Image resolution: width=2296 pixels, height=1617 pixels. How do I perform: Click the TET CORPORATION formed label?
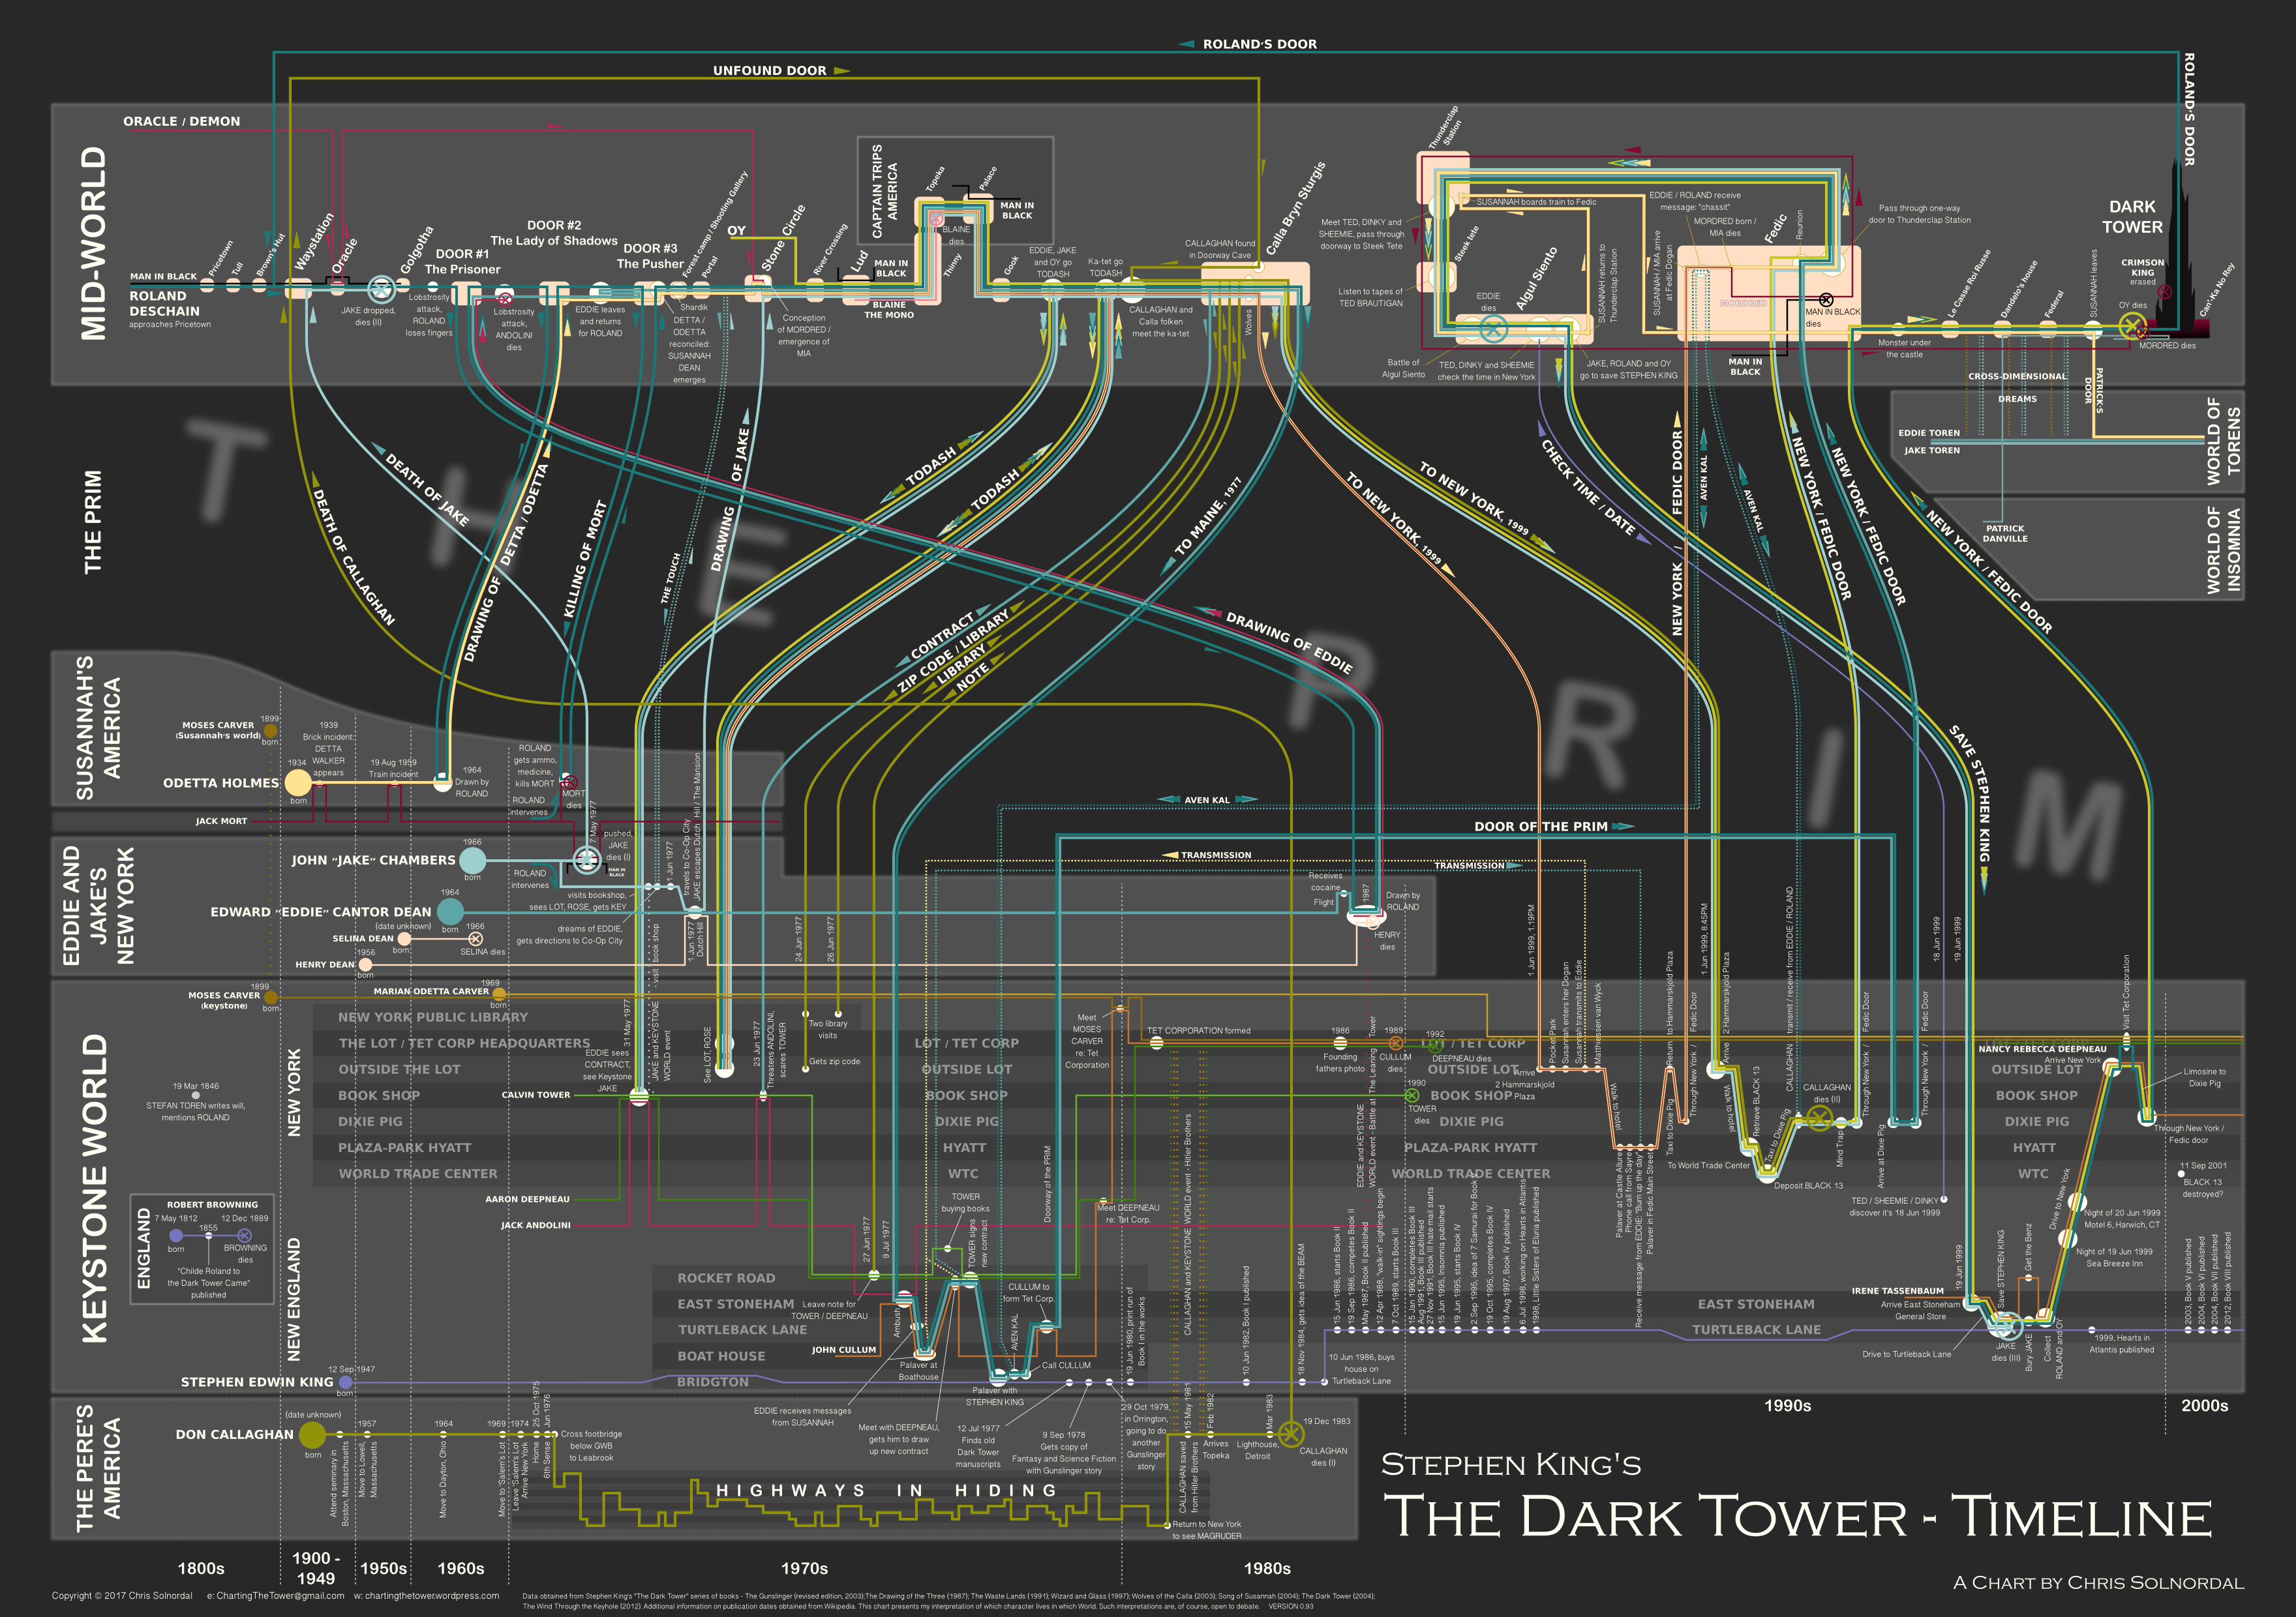[x=1198, y=1030]
